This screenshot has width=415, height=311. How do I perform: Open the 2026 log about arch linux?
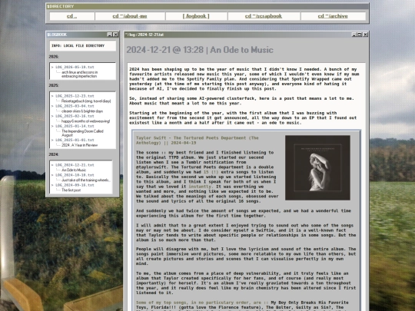[x=75, y=67]
